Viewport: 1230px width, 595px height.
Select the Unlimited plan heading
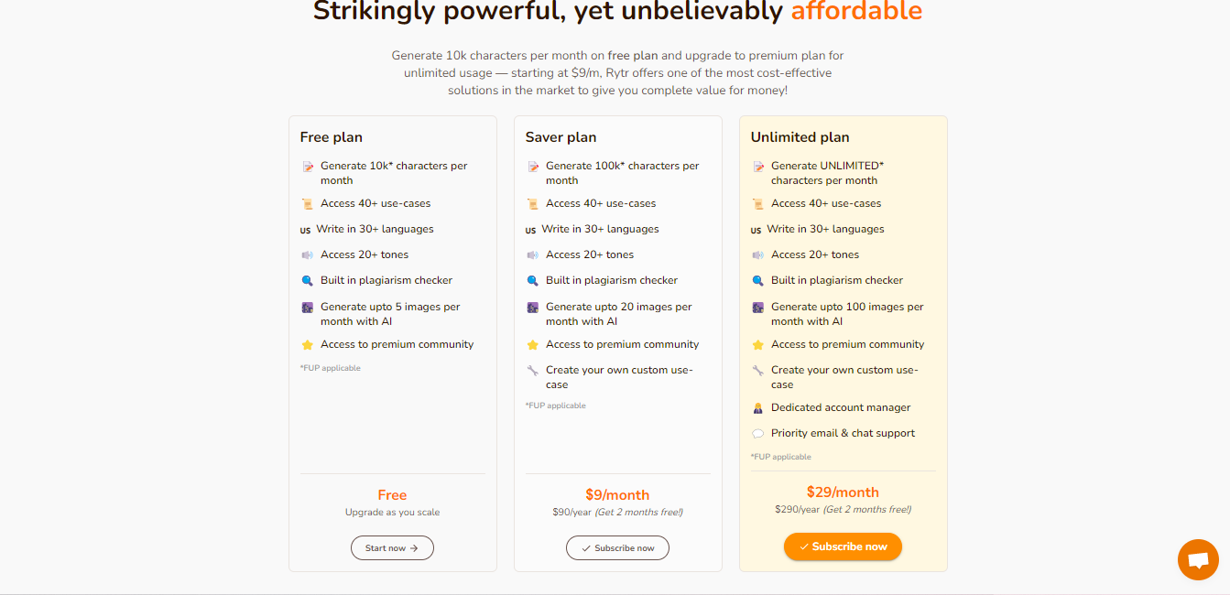tap(800, 137)
